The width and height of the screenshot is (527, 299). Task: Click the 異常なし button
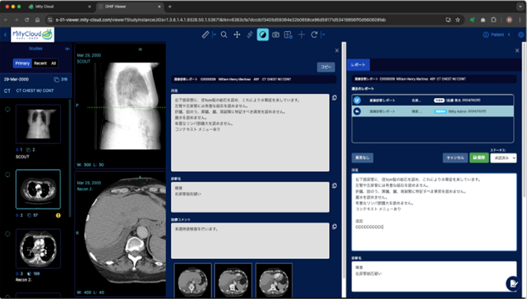362,158
